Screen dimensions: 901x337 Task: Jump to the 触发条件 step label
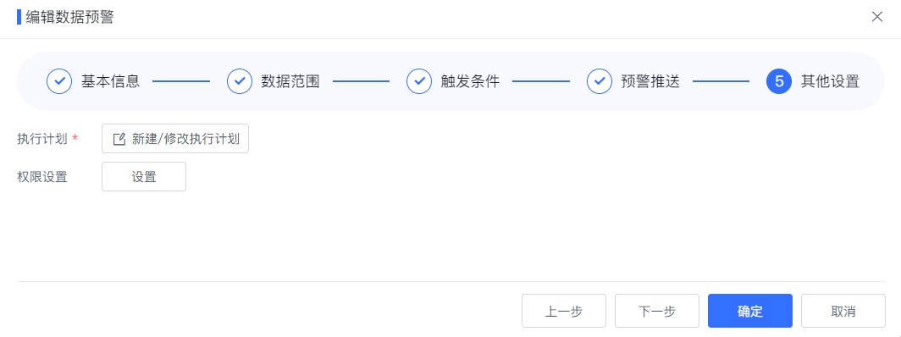tap(470, 81)
